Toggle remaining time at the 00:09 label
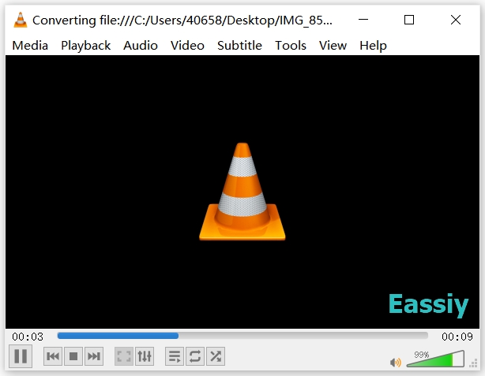485x376 pixels. (457, 337)
